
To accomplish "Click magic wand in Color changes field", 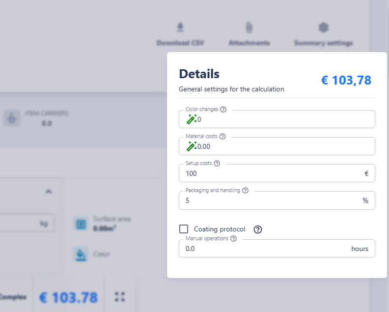I will point(192,119).
